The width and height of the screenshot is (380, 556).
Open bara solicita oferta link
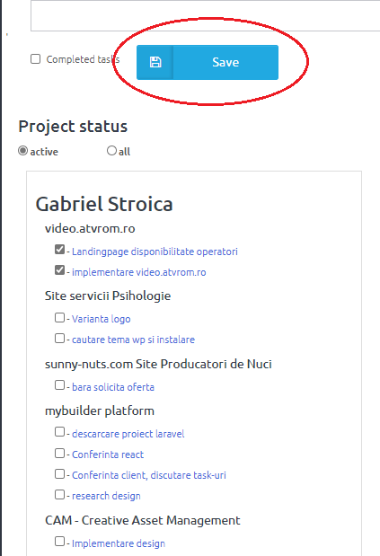pos(113,387)
